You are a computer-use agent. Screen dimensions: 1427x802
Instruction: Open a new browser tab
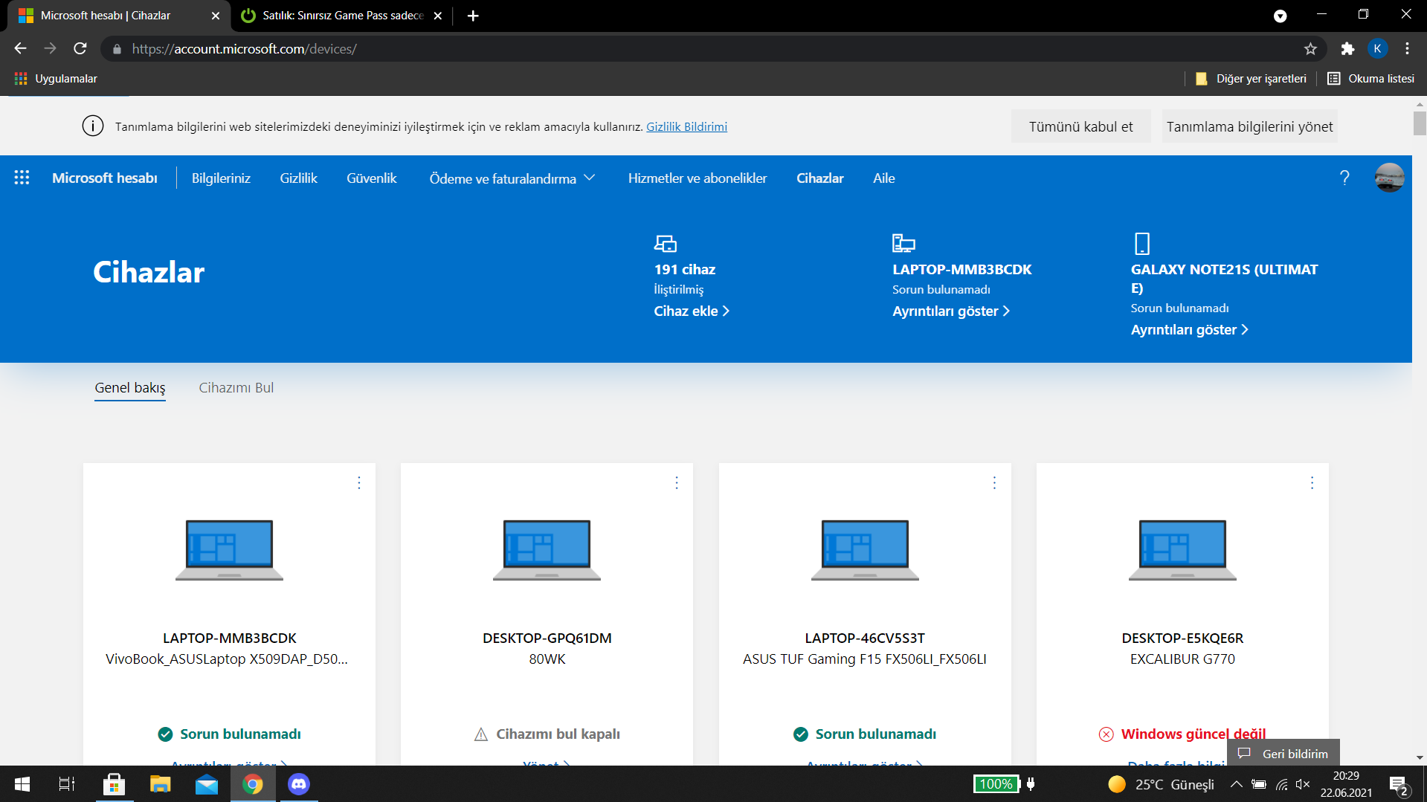tap(473, 16)
